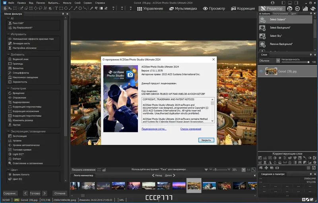This screenshot has width=318, height=203.
Task: Open the Тоновая кривая tone curves tool
Action: [x=21, y=149]
